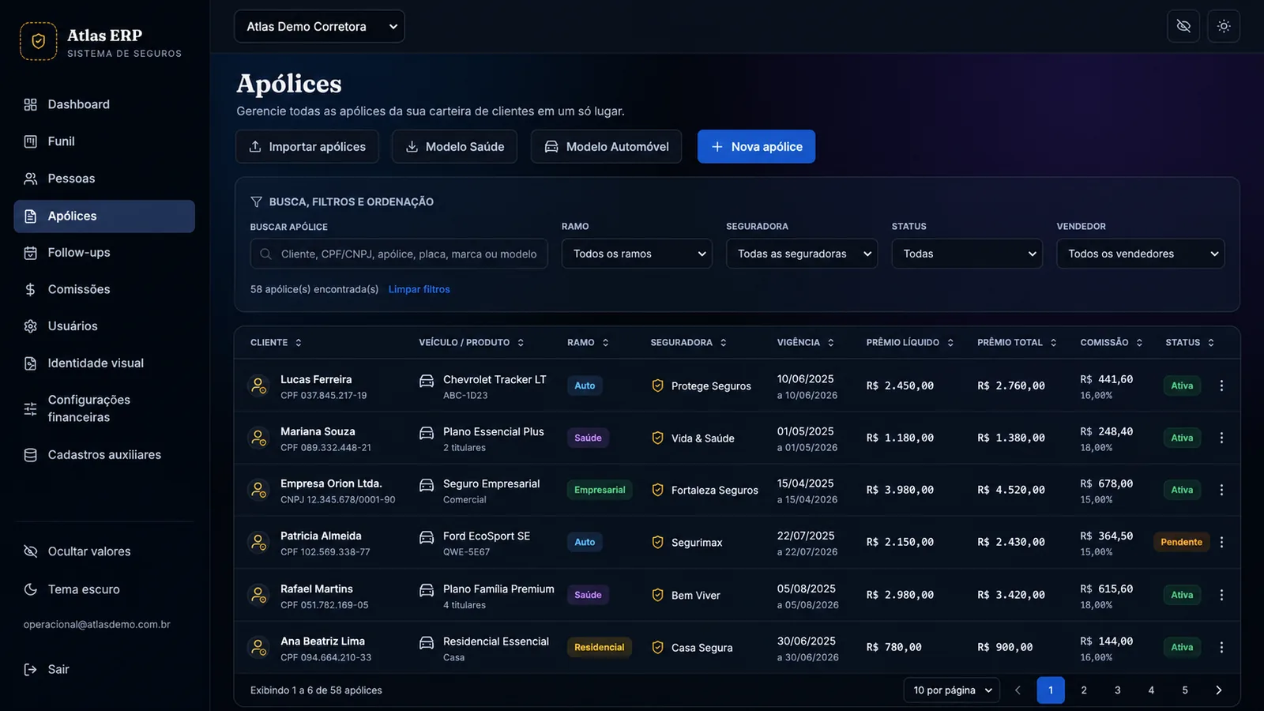This screenshot has width=1264, height=711.
Task: Open actions menu for Empresa Orion Ltda. row
Action: click(x=1221, y=490)
